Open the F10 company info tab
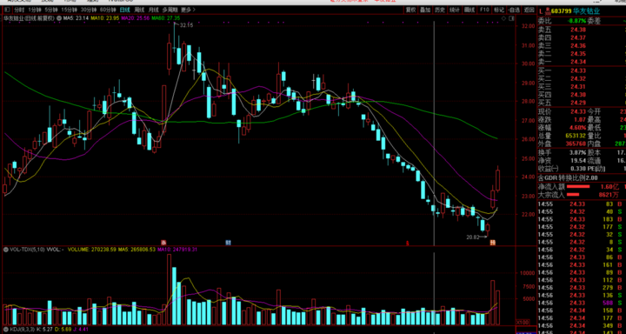 tap(484, 10)
